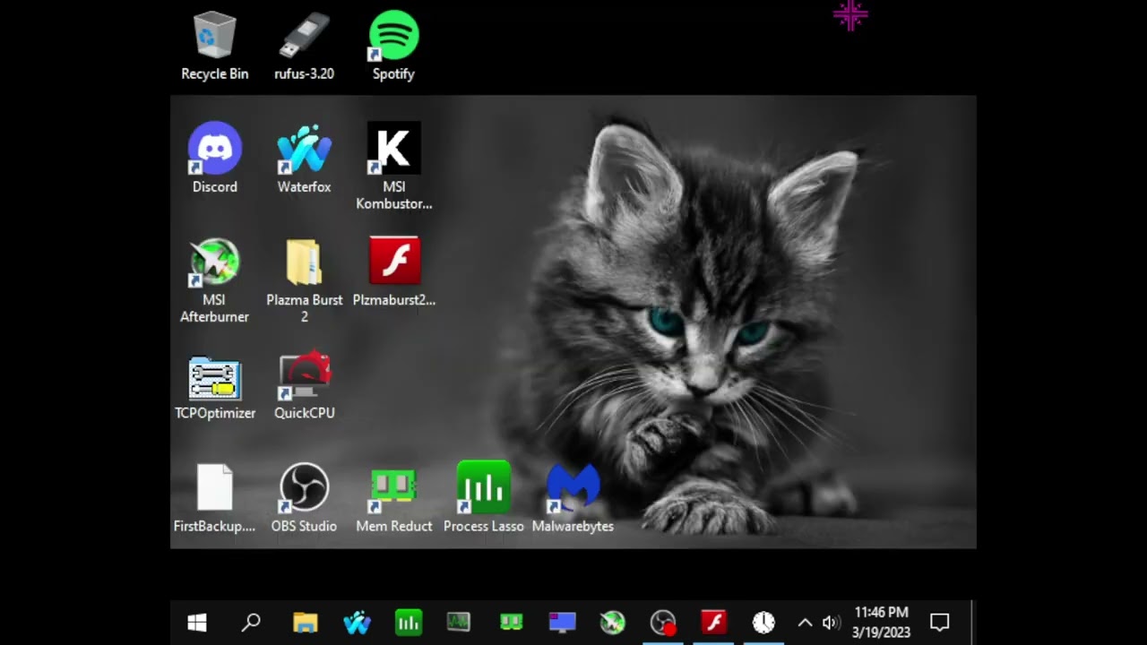
Task: Open the Recycle Bin desktop icon
Action: 215,47
